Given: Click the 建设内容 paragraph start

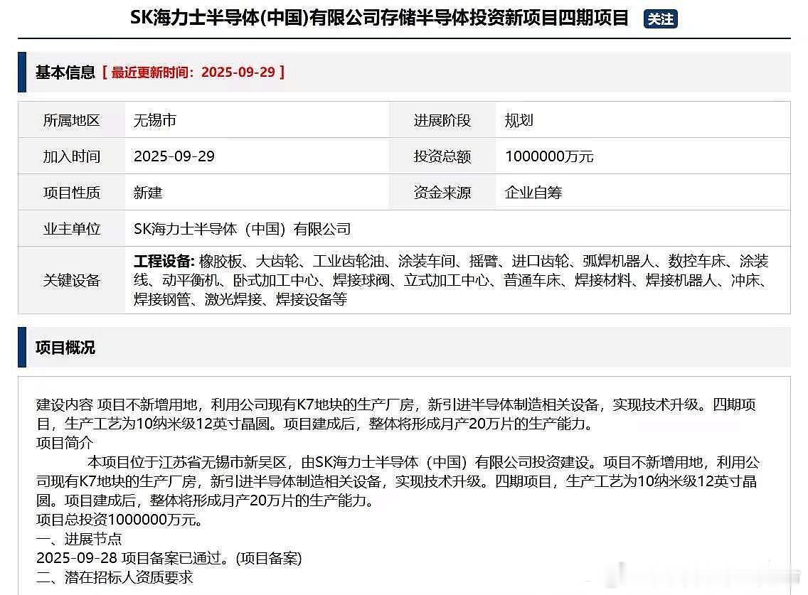Looking at the screenshot, I should (x=65, y=404).
